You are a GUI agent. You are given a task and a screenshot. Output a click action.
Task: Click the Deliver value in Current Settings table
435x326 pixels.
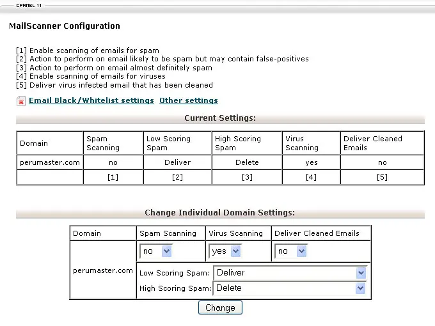pos(178,162)
